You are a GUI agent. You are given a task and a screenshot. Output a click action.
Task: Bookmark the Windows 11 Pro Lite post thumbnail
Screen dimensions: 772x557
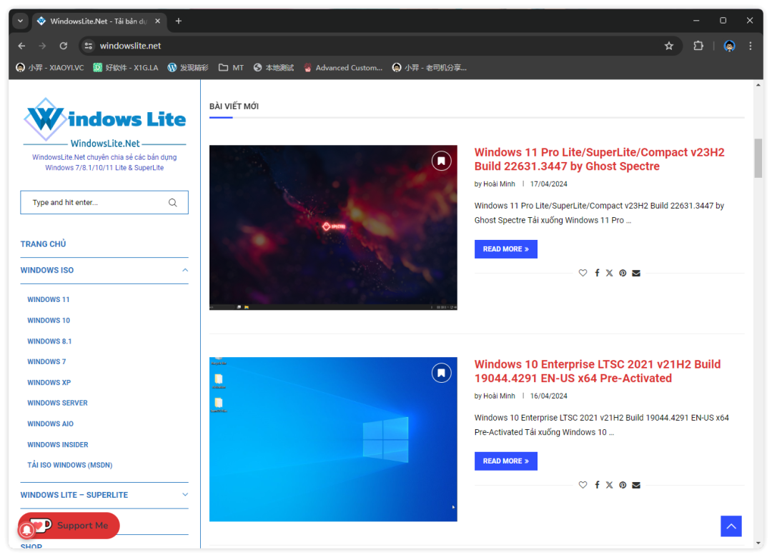(x=441, y=161)
